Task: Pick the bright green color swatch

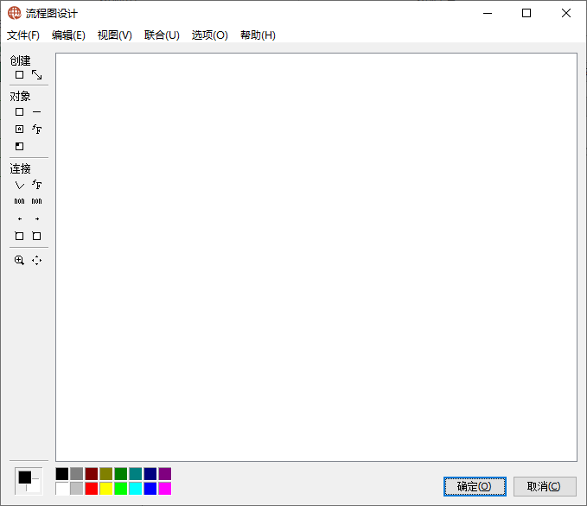Action: click(x=121, y=489)
